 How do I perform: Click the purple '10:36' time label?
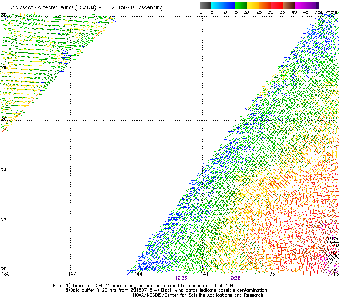point(235,278)
